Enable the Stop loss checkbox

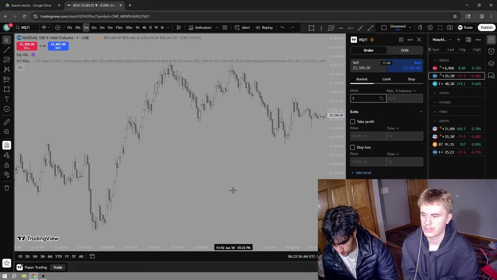coord(353,147)
